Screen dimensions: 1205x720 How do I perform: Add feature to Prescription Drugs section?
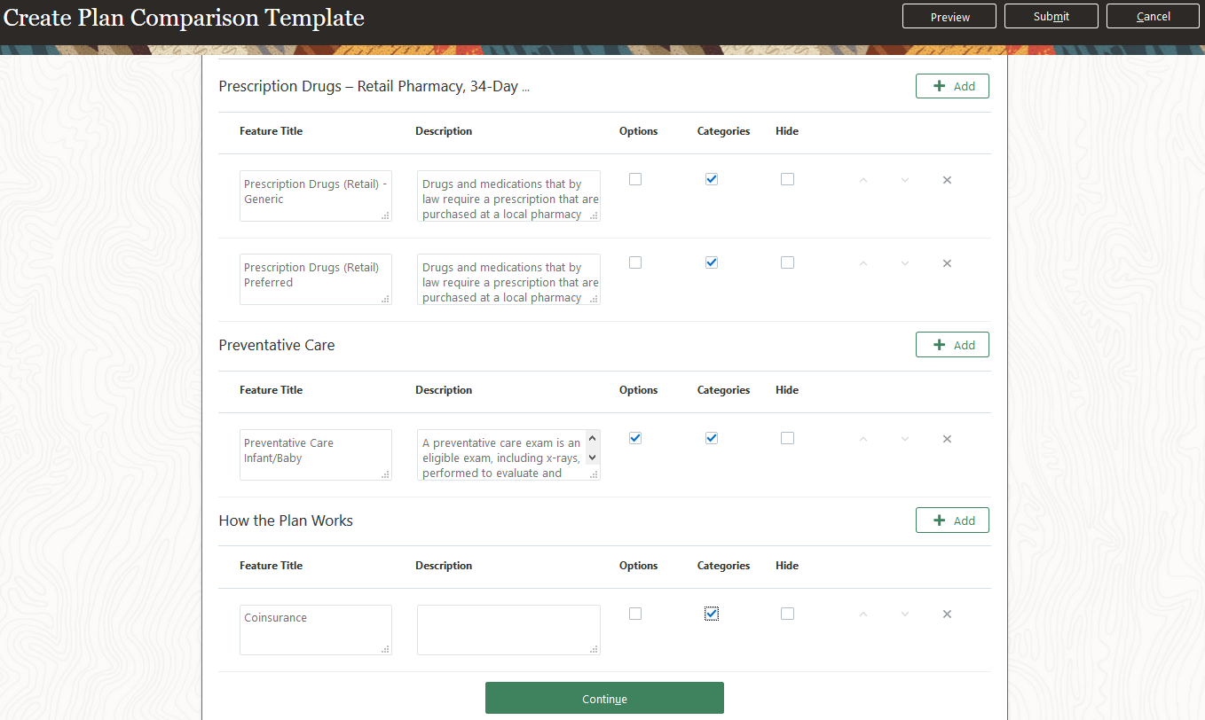pos(952,86)
